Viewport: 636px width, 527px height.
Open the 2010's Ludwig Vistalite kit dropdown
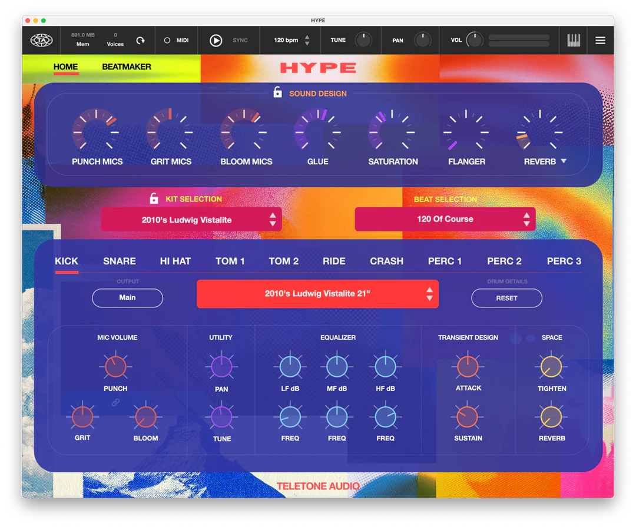[191, 220]
